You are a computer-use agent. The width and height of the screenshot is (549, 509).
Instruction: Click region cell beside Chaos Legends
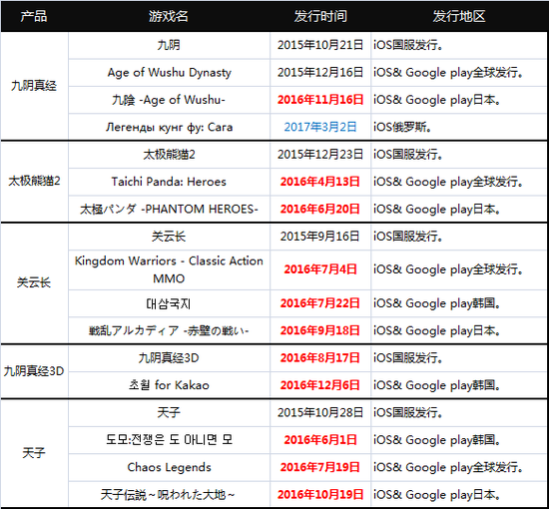tap(459, 467)
